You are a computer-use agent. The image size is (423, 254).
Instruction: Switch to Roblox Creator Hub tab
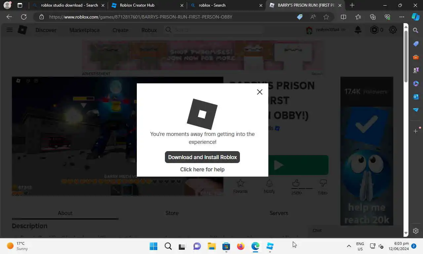147,5
